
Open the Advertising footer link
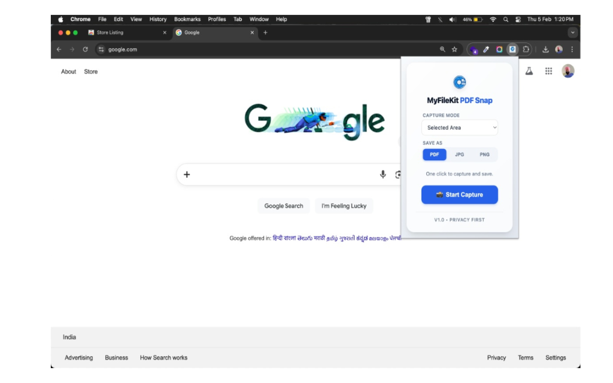tap(78, 358)
